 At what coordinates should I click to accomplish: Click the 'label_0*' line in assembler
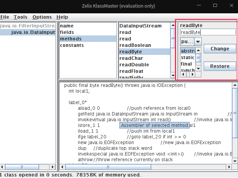pyautogui.click(x=77, y=103)
